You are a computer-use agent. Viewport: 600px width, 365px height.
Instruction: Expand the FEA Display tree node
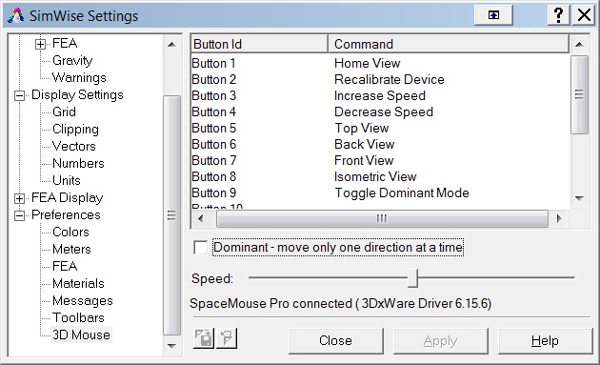[19, 198]
